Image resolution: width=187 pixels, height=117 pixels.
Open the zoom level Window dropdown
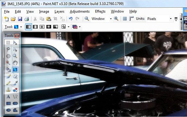pos(102,19)
